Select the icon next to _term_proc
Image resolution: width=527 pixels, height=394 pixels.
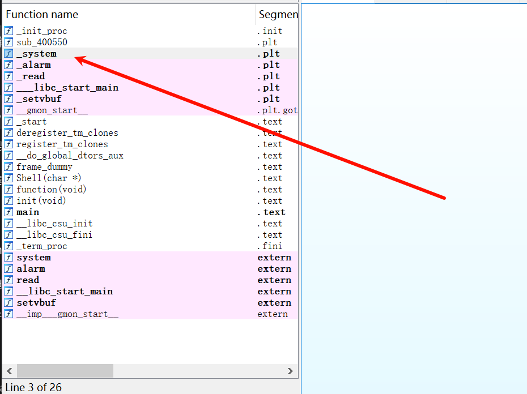[8, 246]
